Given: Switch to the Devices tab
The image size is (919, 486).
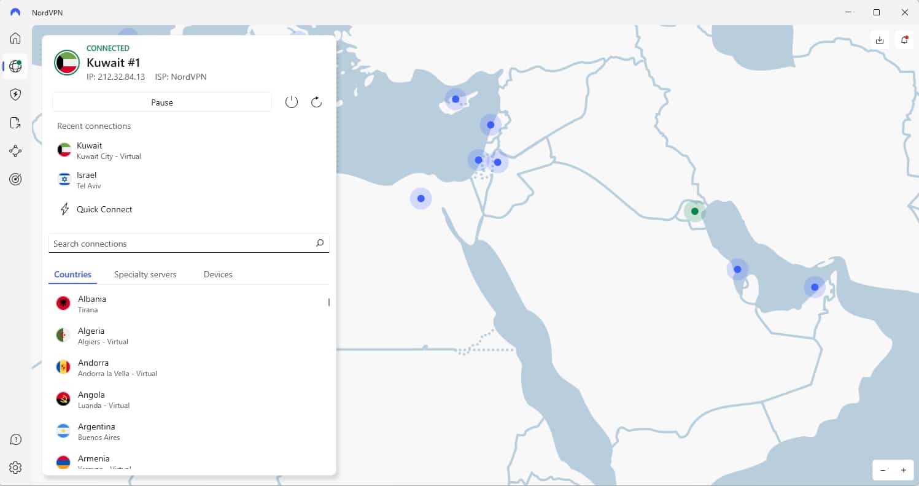Looking at the screenshot, I should coord(218,274).
